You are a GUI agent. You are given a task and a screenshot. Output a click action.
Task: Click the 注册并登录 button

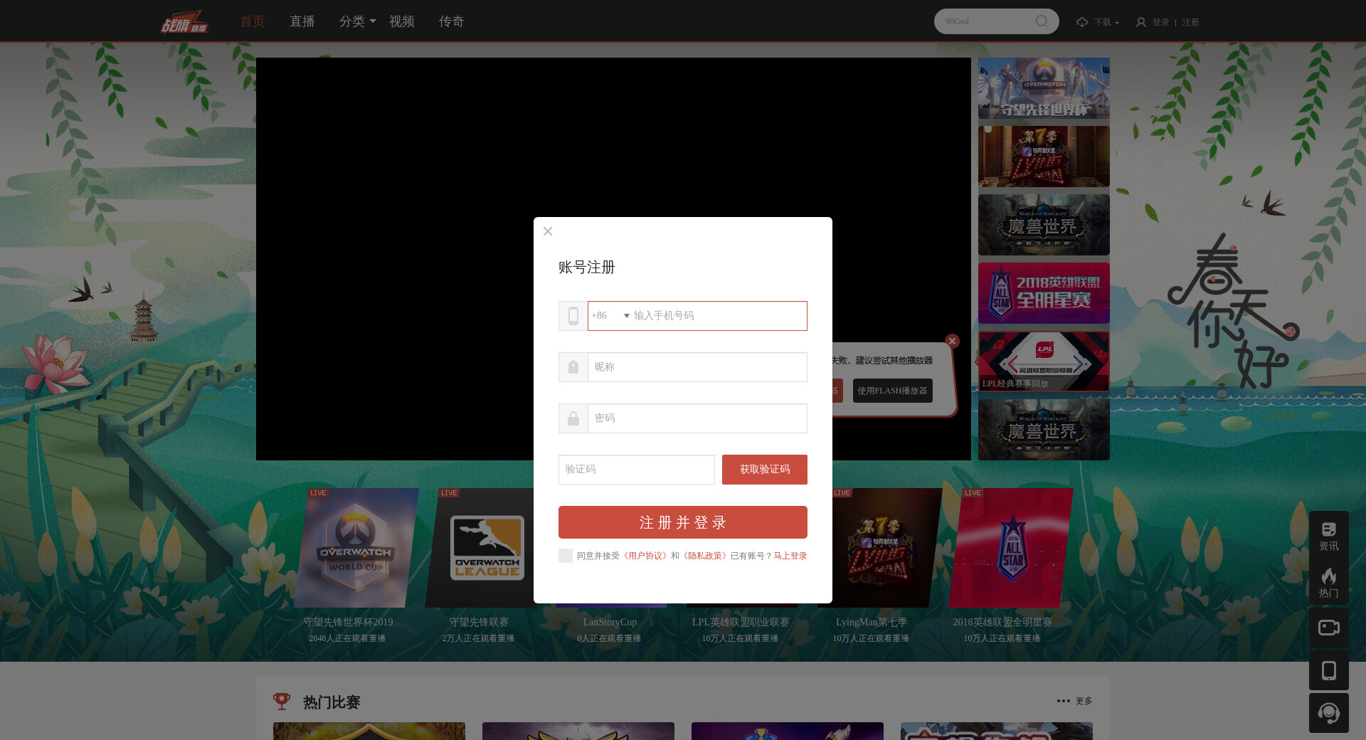pos(682,522)
